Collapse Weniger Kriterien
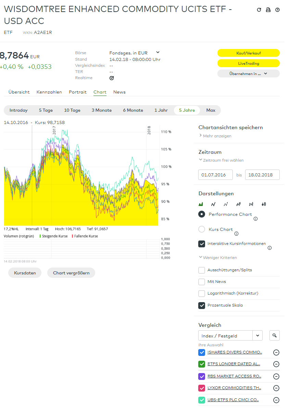Viewport: 290px width, 408px height. [x=218, y=258]
